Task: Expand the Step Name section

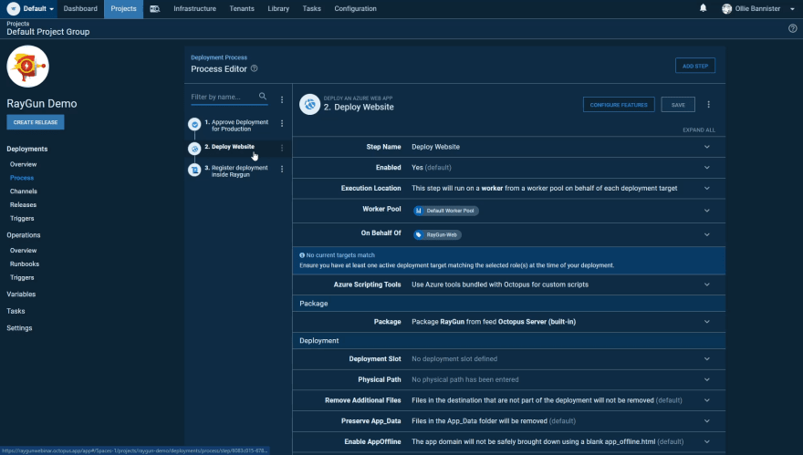Action: pyautogui.click(x=706, y=147)
